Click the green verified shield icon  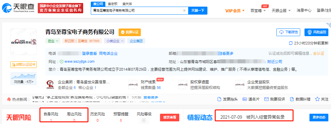click(x=61, y=62)
